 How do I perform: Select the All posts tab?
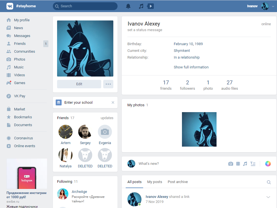tap(134, 182)
